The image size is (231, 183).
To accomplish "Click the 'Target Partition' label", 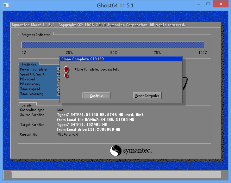I will tap(32, 124).
